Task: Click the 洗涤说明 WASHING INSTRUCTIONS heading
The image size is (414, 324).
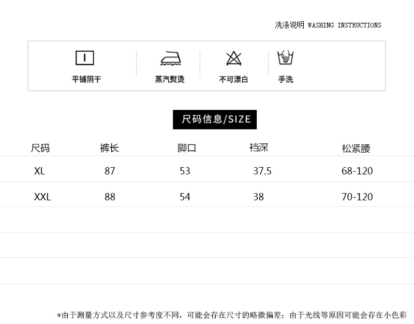Action: [x=328, y=25]
